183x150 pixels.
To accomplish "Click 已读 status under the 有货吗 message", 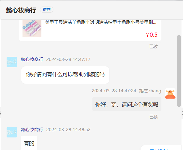I will coord(154,117).
